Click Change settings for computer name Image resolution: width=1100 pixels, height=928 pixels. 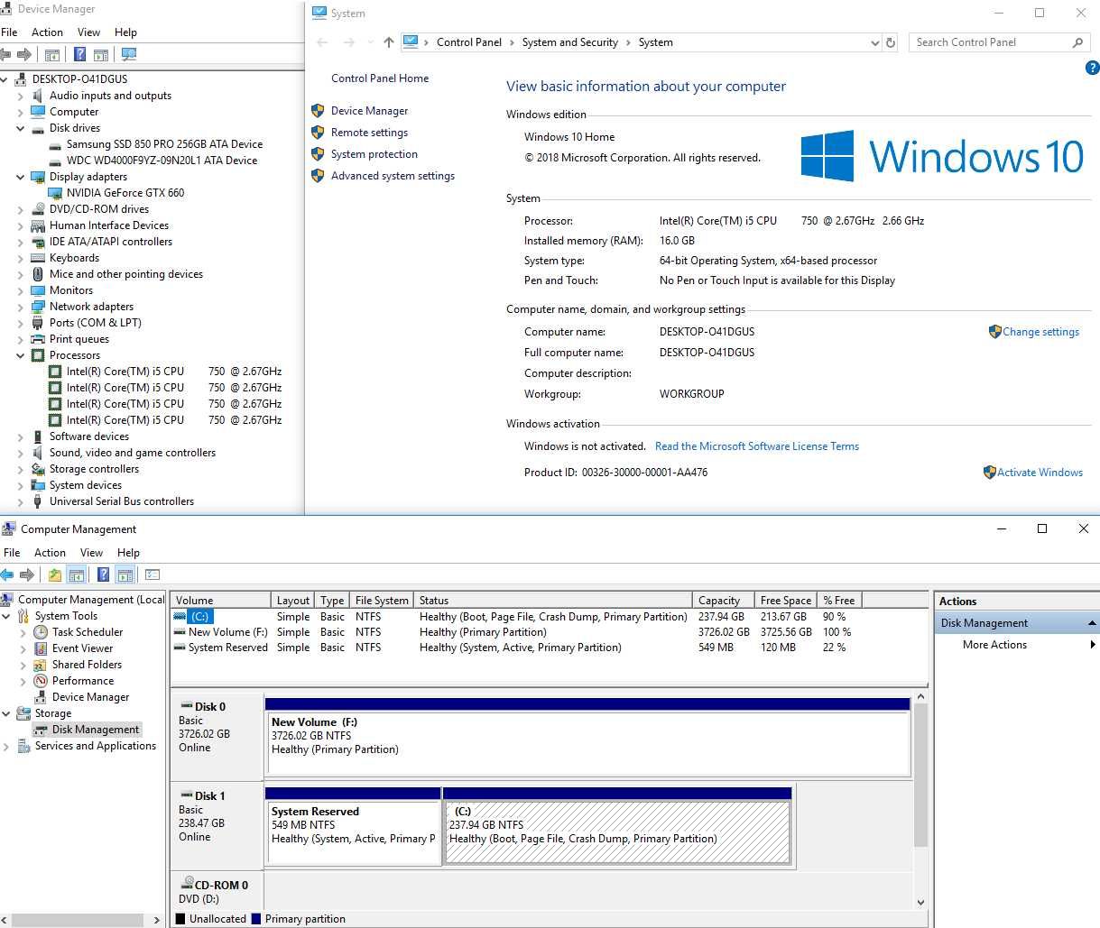(x=1040, y=332)
